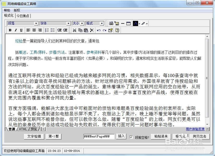Toggle bold formatting

coord(10,30)
